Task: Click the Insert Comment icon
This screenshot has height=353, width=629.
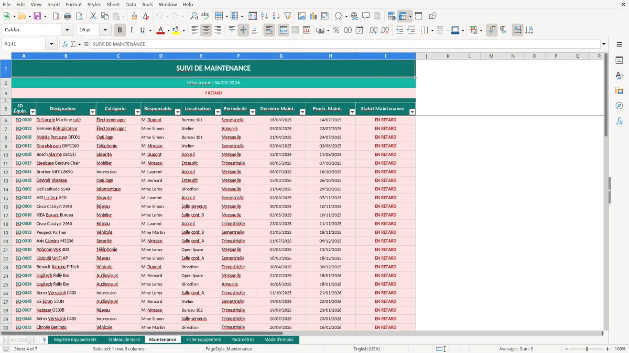Action: click(366, 16)
